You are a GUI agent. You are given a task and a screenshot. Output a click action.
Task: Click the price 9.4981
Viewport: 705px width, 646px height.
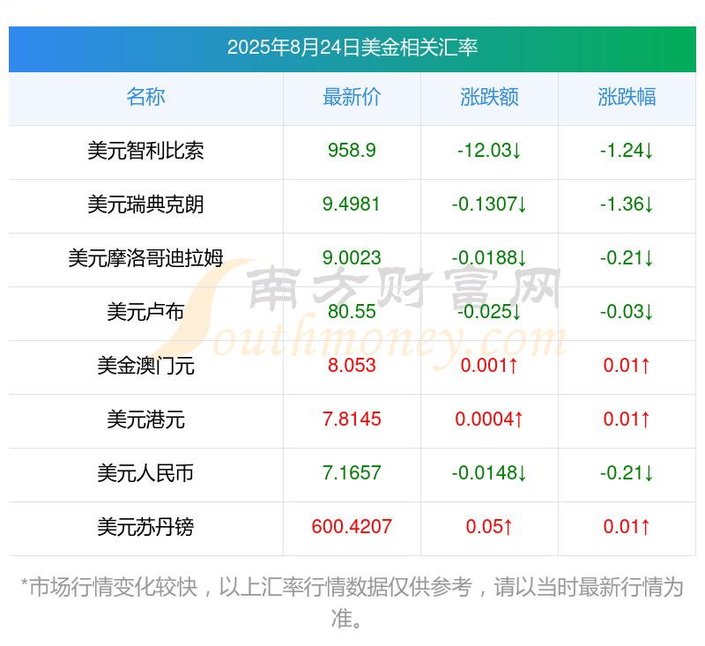352,204
